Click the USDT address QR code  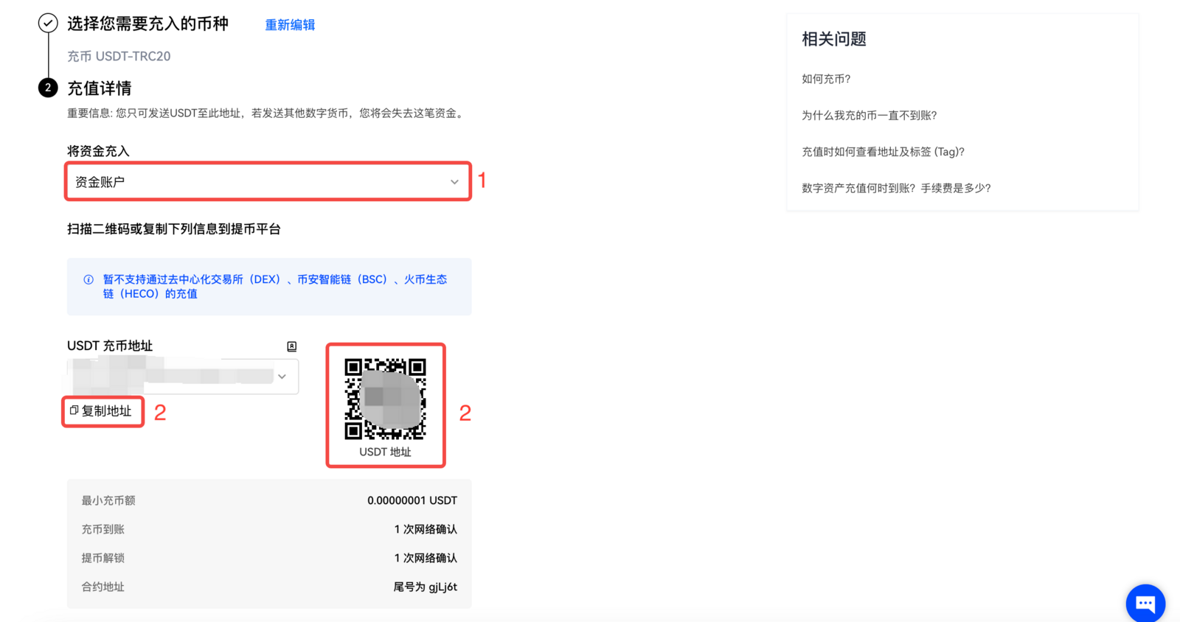[385, 399]
